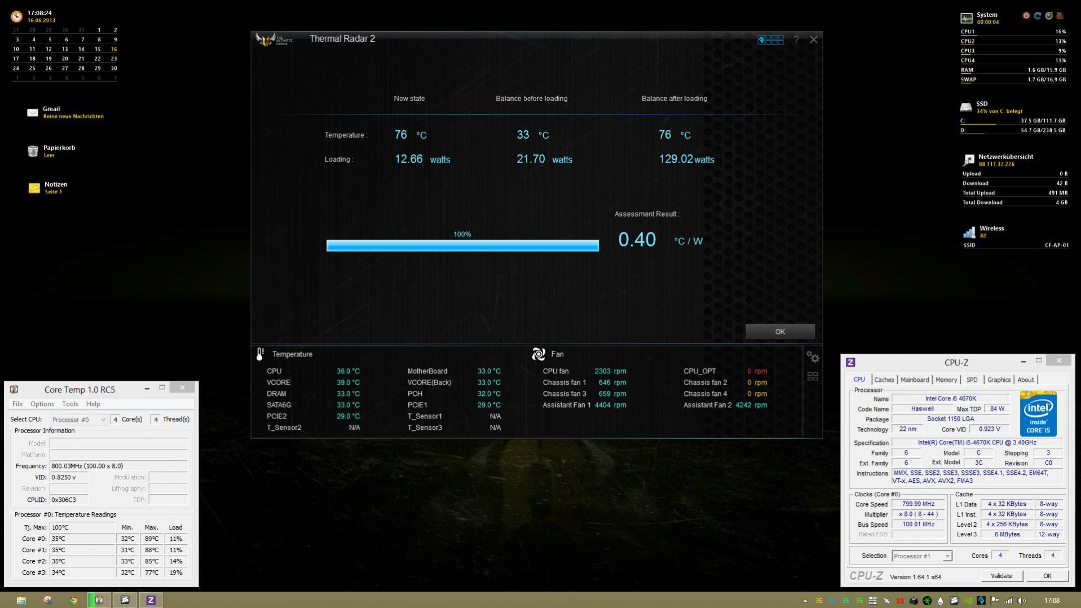Screen dimensions: 1081x608
Task: Open the Papierkorb recycle bin icon
Action: point(33,151)
